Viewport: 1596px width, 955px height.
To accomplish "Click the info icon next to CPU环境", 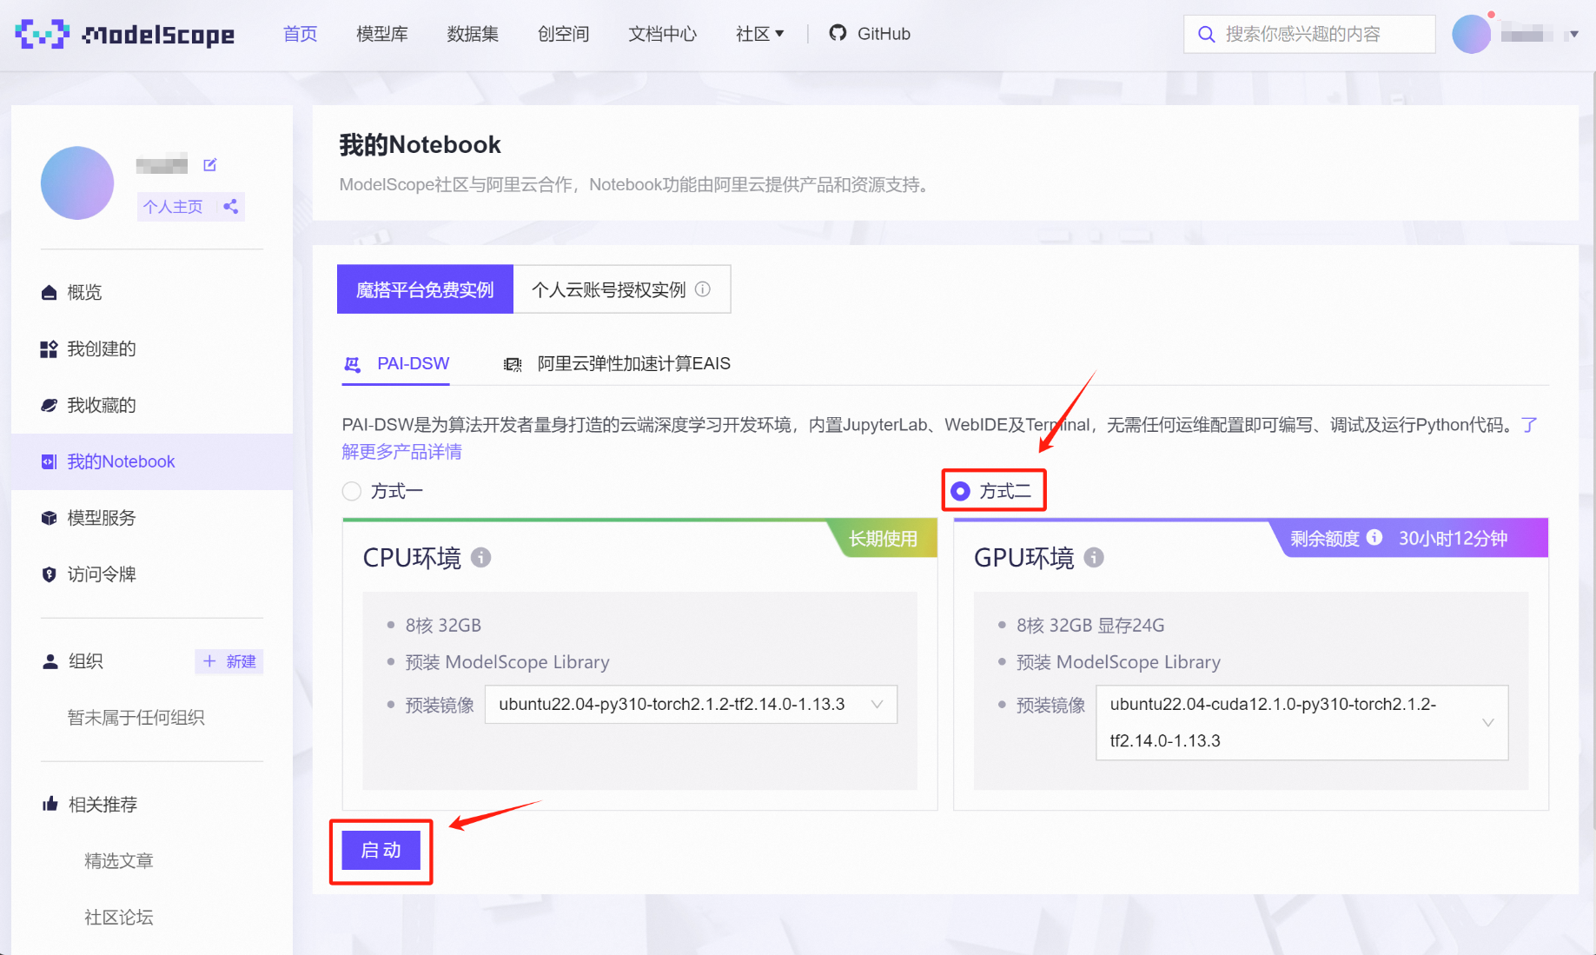I will click(x=480, y=558).
